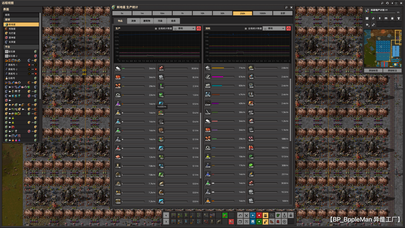Click the green item in quickbar row 4
Screen dimensions: 405x228
(x=225, y=215)
